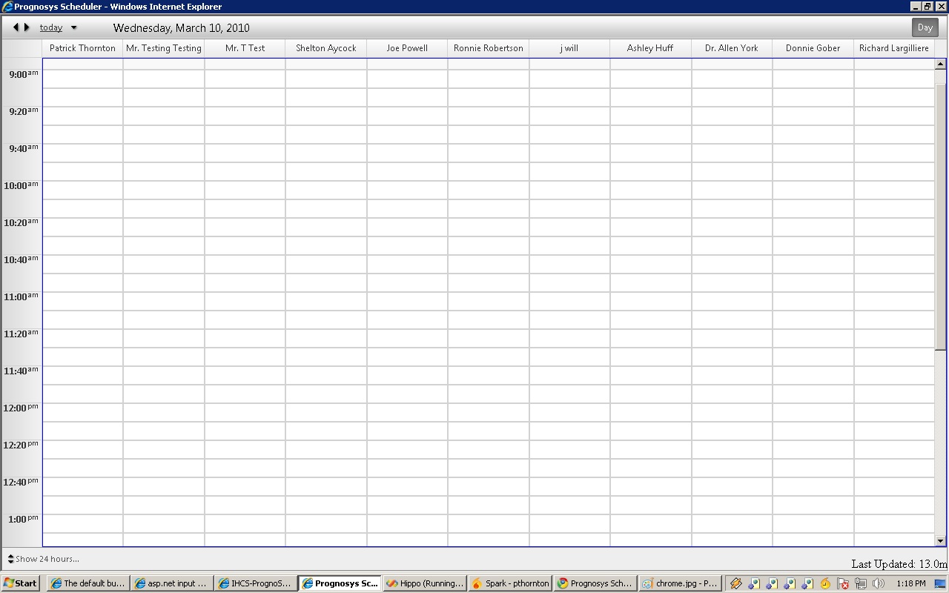Viewport: 949px width, 593px height.
Task: Go to next day using right arrow
Action: (27, 27)
